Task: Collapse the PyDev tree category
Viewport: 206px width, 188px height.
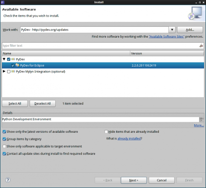Action: tap(4, 59)
